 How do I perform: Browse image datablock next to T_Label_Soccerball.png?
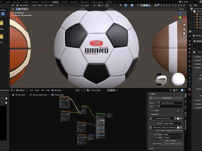point(151,118)
